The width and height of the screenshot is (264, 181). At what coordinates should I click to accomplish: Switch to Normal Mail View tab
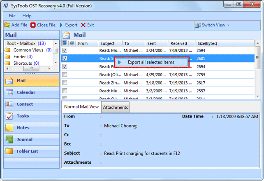tap(81, 107)
